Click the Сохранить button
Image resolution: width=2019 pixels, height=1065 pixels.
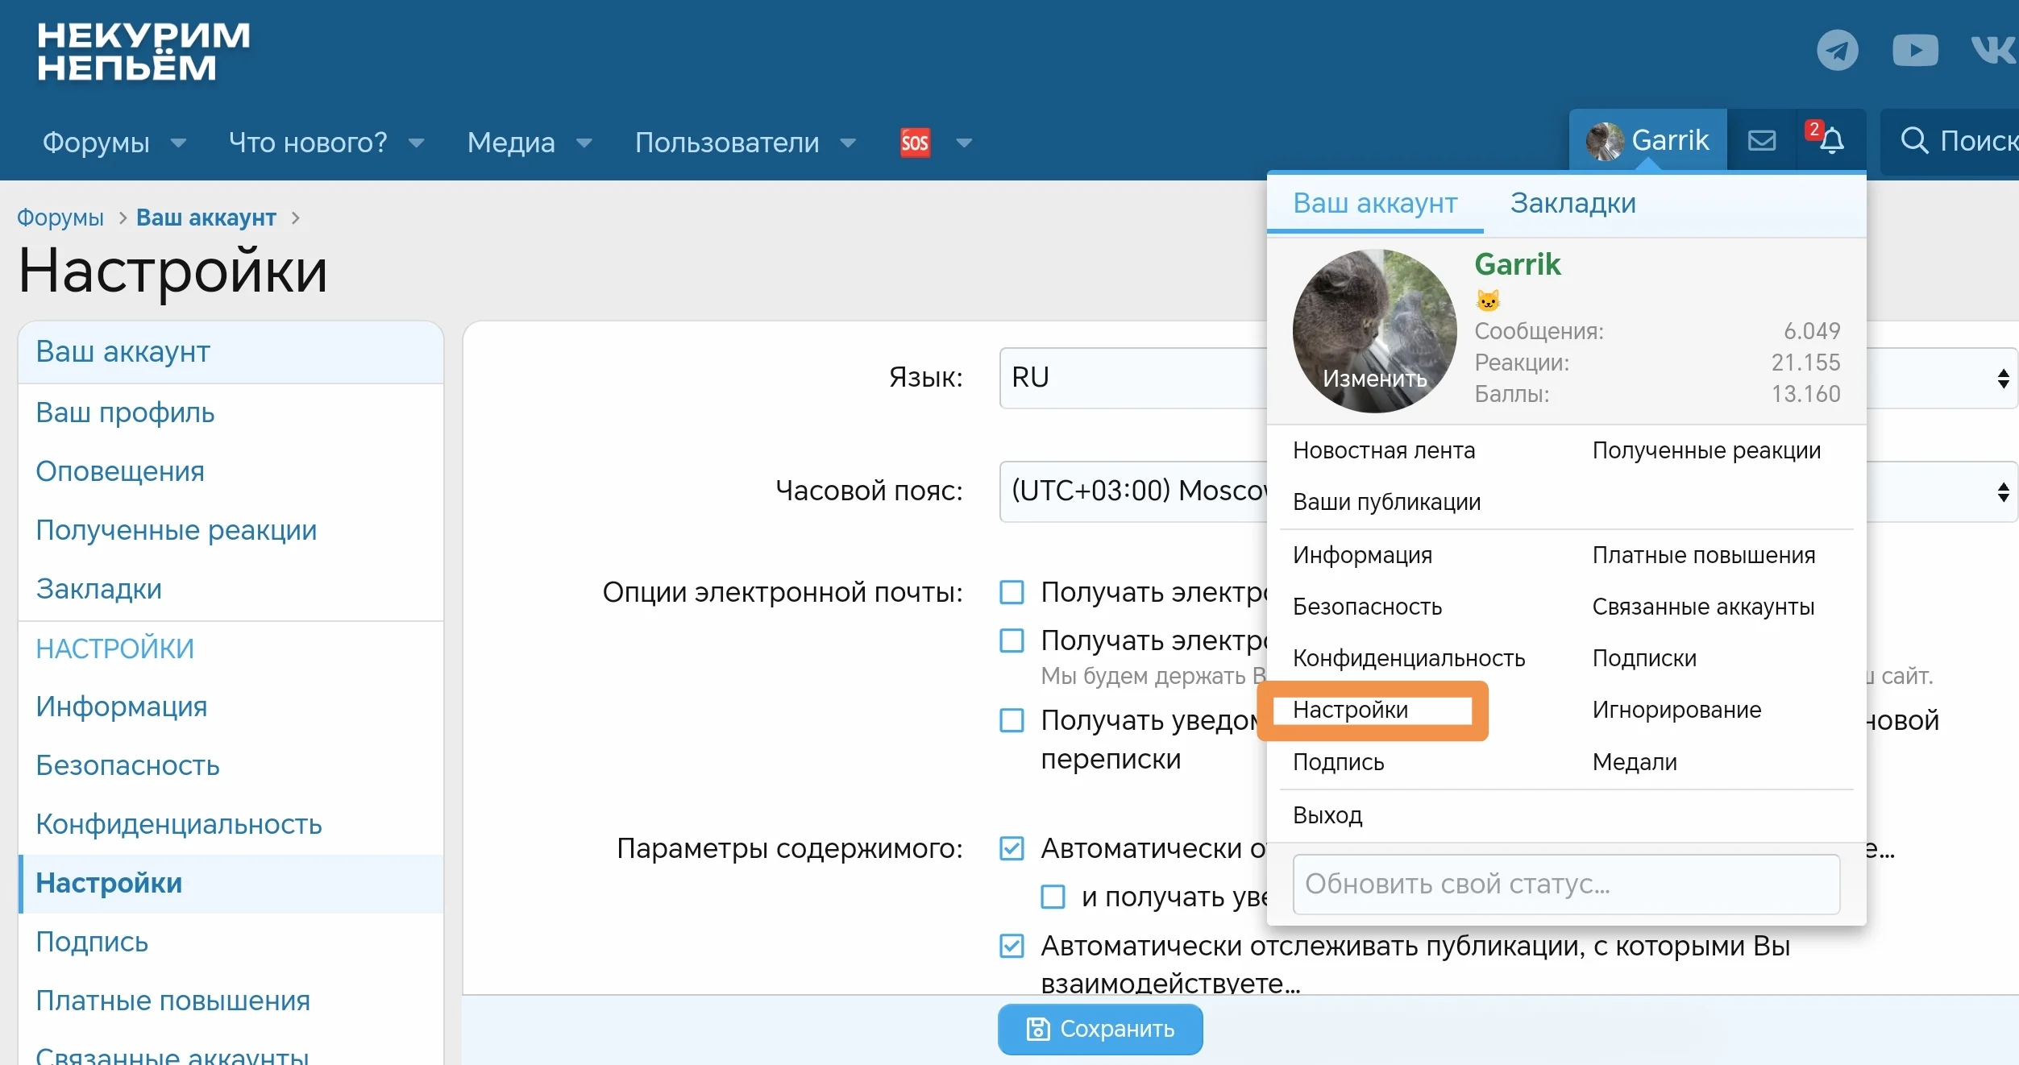1099,1029
